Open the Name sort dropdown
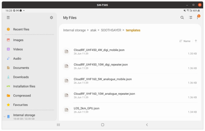Screen dimensions: 205x131 click(x=185, y=41)
